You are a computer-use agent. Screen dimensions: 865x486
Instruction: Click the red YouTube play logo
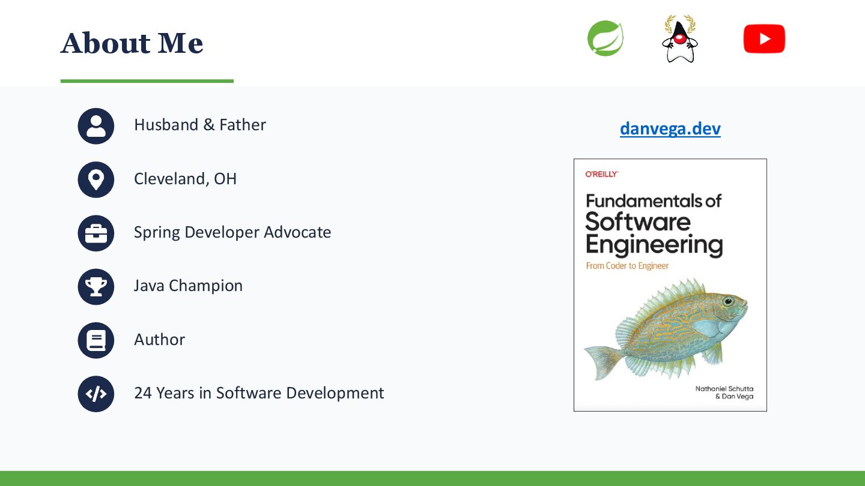click(764, 39)
